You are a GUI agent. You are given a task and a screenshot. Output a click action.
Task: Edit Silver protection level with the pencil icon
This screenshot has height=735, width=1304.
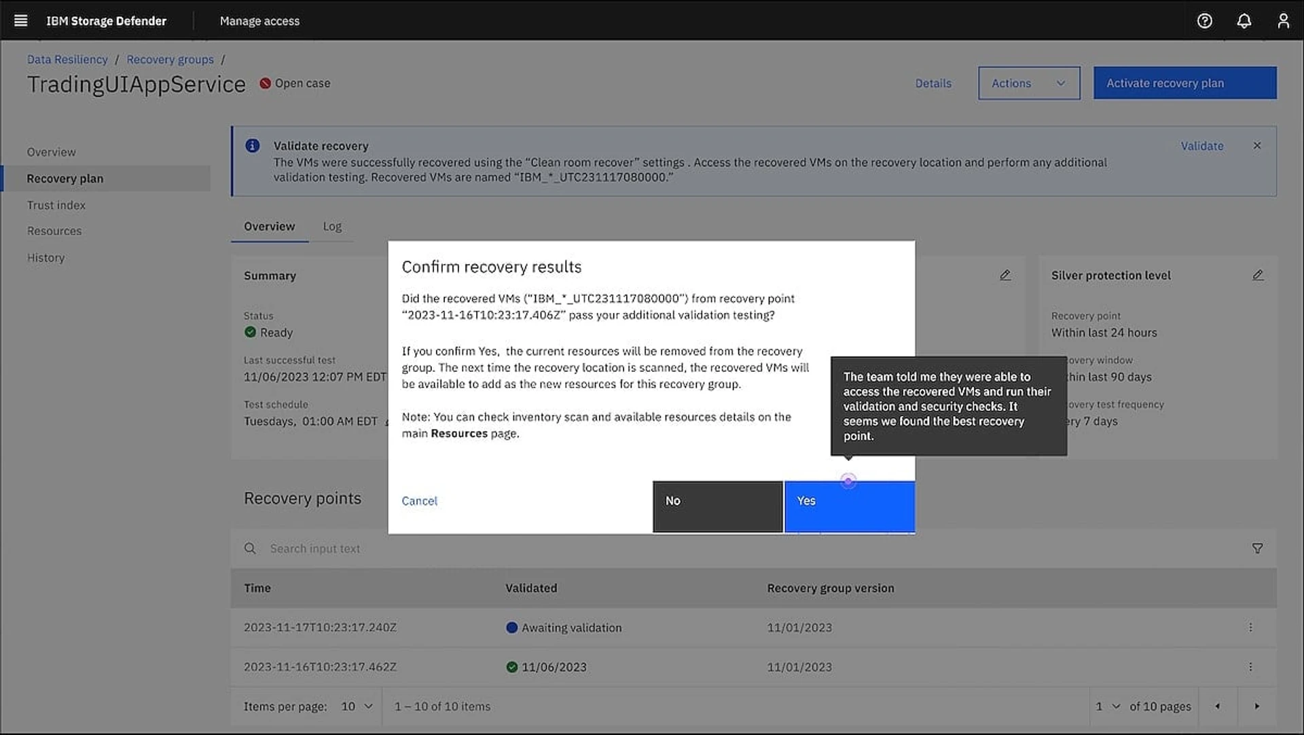point(1258,275)
